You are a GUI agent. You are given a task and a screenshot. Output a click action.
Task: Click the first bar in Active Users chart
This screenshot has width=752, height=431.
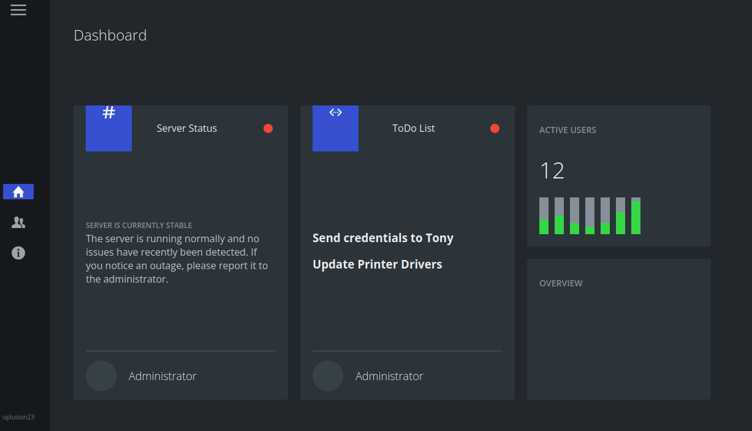click(x=544, y=216)
